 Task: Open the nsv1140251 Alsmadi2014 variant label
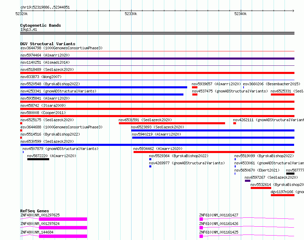click(x=45, y=62)
